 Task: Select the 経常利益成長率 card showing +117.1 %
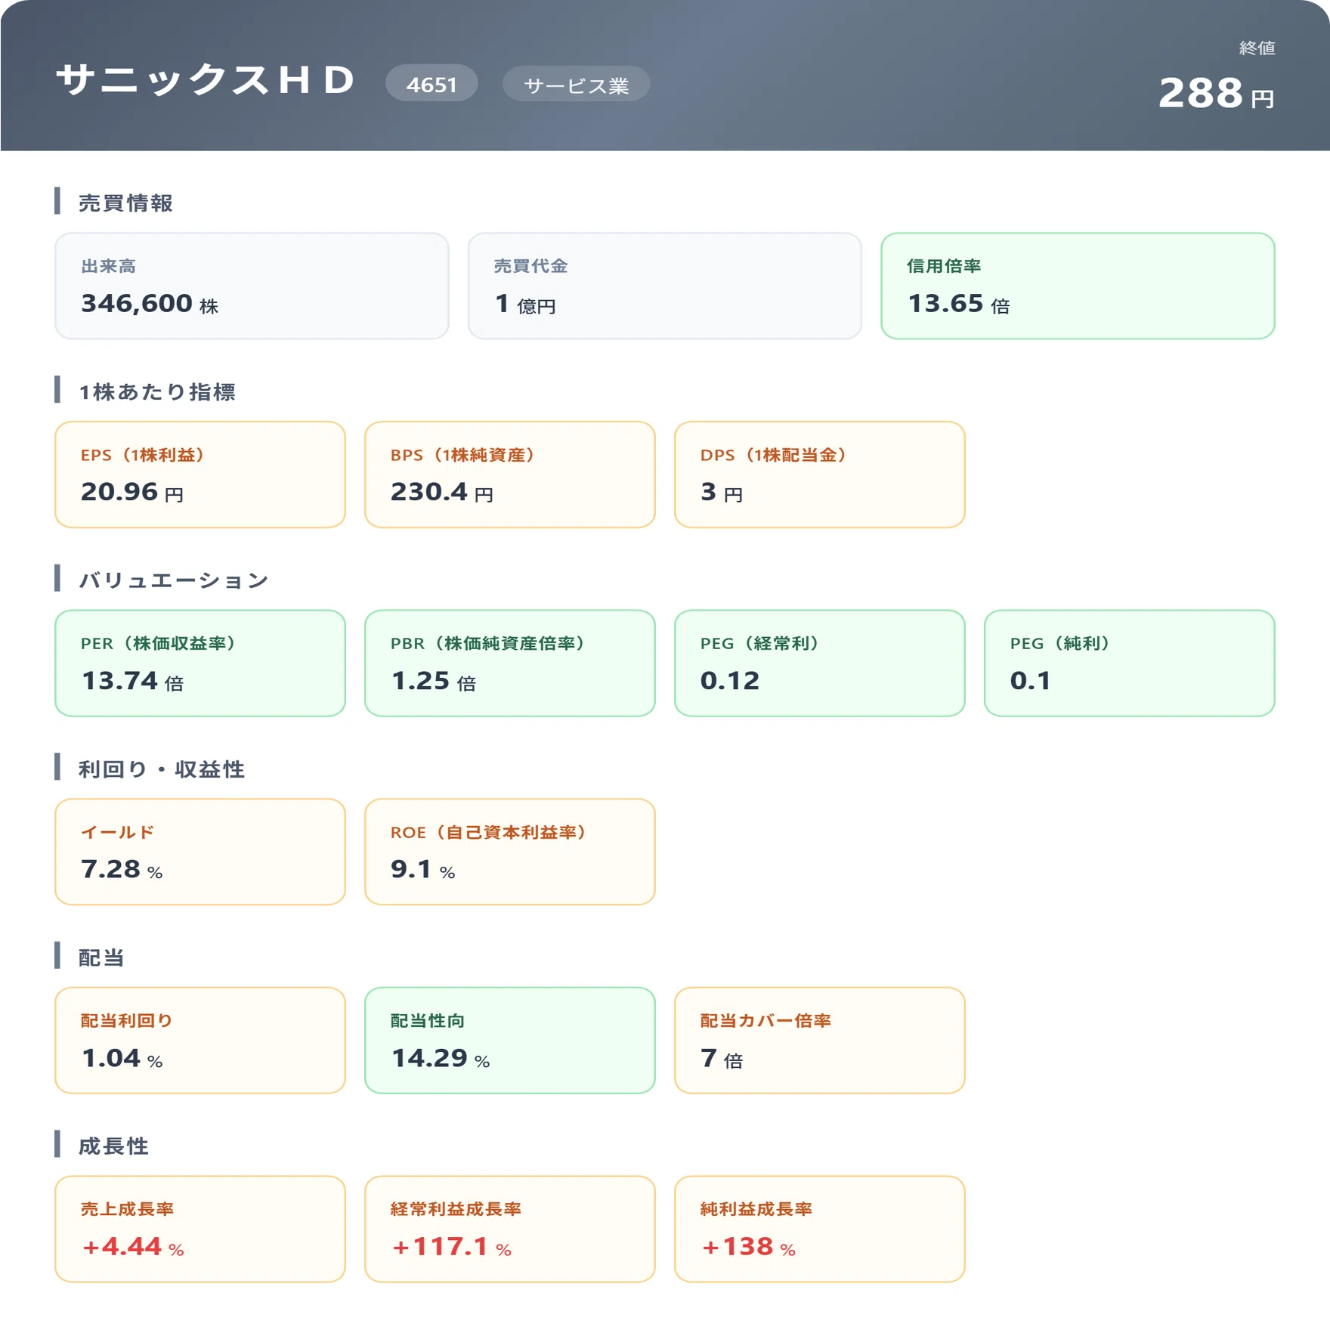(510, 1229)
